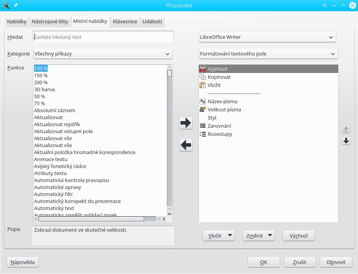Select 'Automatické opravy' function
Image resolution: width=358 pixels, height=274 pixels.
pyautogui.click(x=57, y=187)
